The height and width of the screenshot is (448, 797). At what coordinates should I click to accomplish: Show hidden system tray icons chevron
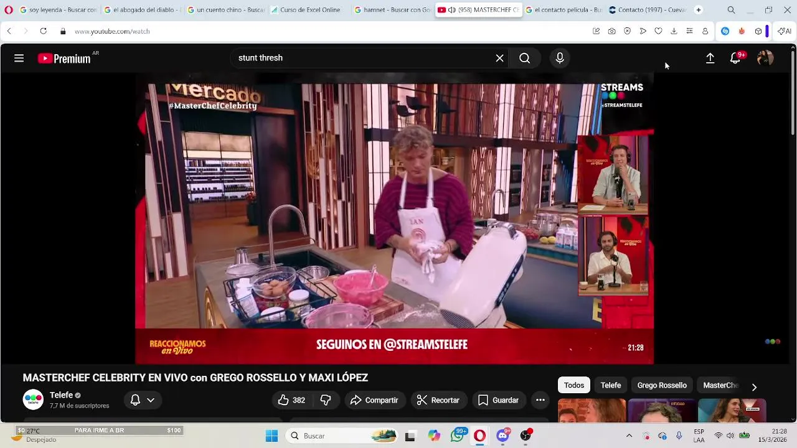point(629,436)
